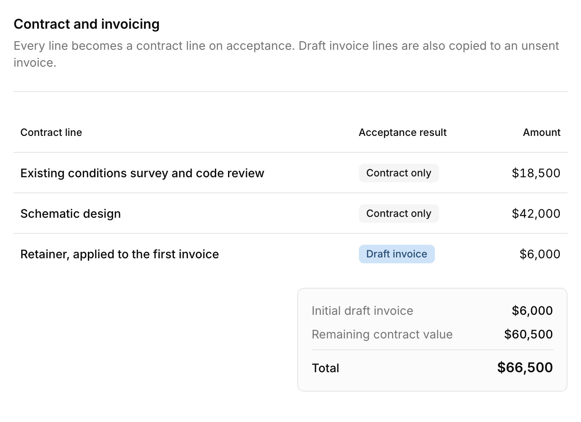
Task: Click the $42,000 amount
Action: tap(536, 214)
